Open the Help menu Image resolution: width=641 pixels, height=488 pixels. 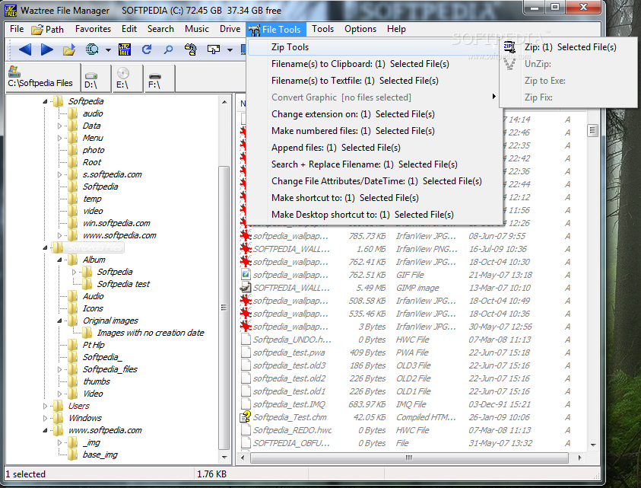[396, 29]
